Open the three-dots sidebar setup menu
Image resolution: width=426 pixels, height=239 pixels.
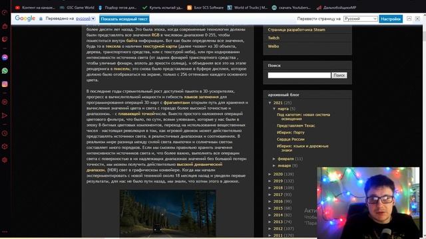tap(5, 232)
